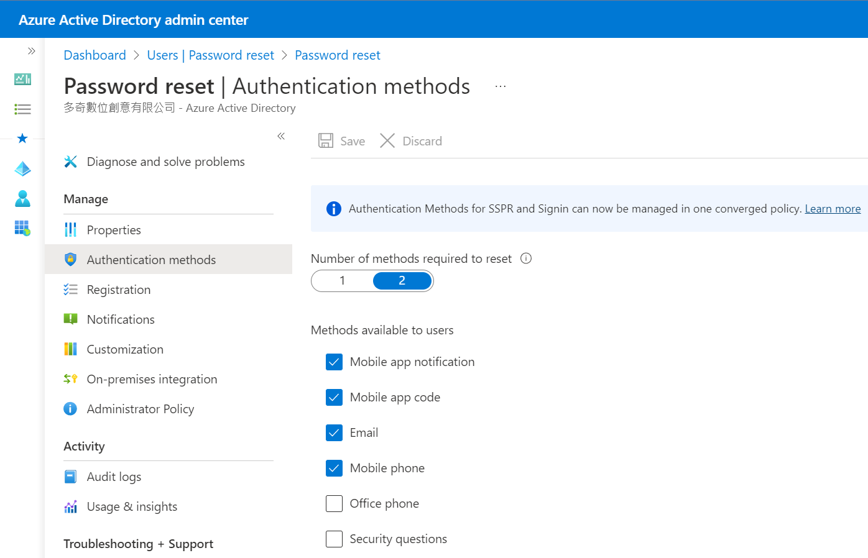Viewport: 868px width, 558px height.
Task: Click info tooltip icon beside methods required
Action: 526,258
